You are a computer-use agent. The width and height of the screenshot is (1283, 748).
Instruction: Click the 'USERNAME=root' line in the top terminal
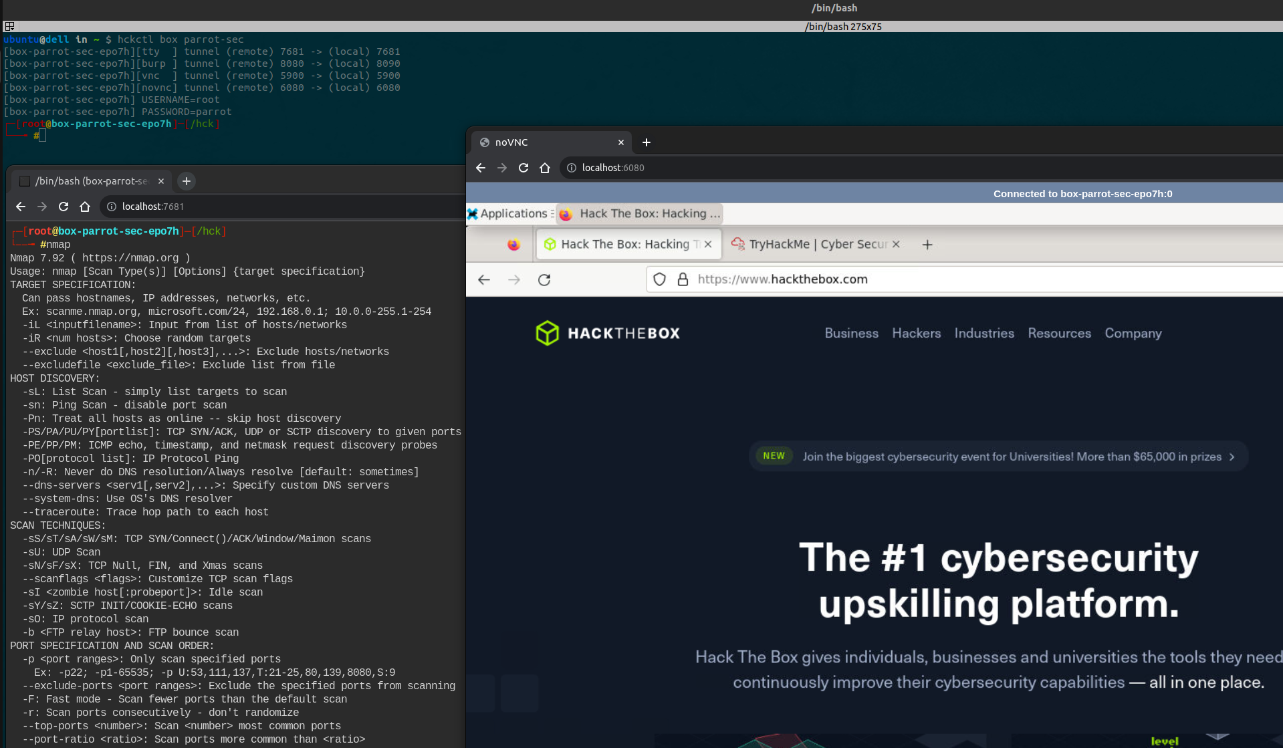coord(112,100)
